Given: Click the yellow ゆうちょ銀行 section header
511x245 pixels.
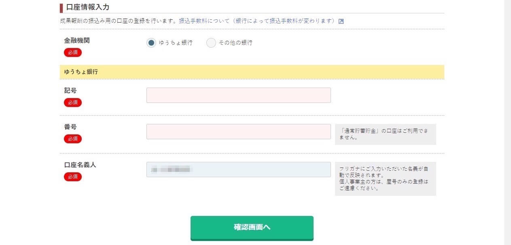Looking at the screenshot, I should [252, 72].
